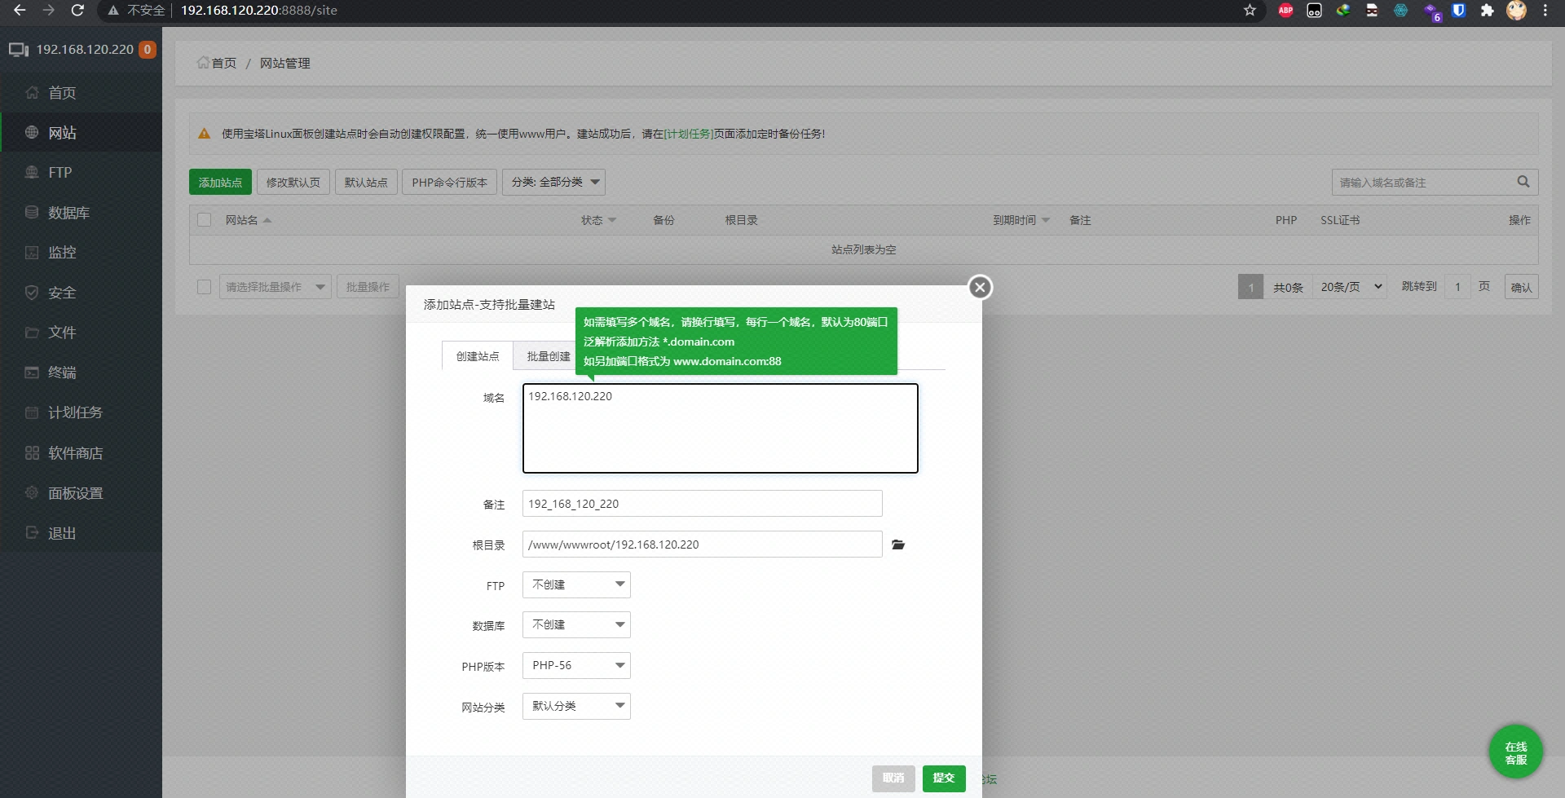Open the 网站分类 默认分类 dropdown

[x=576, y=706]
